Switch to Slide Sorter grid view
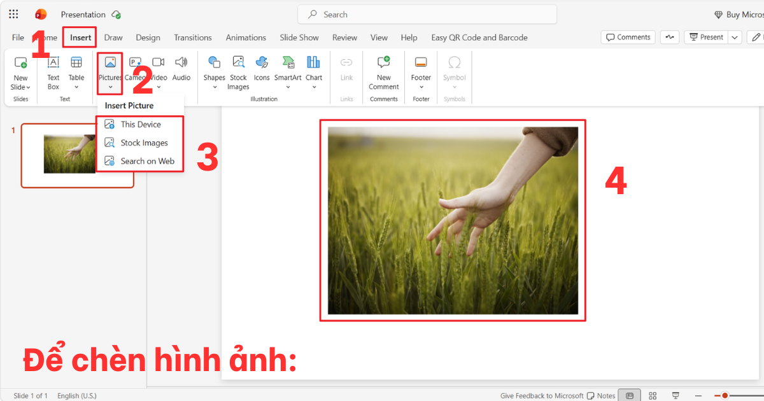Screen dimensions: 764x401 [653, 395]
